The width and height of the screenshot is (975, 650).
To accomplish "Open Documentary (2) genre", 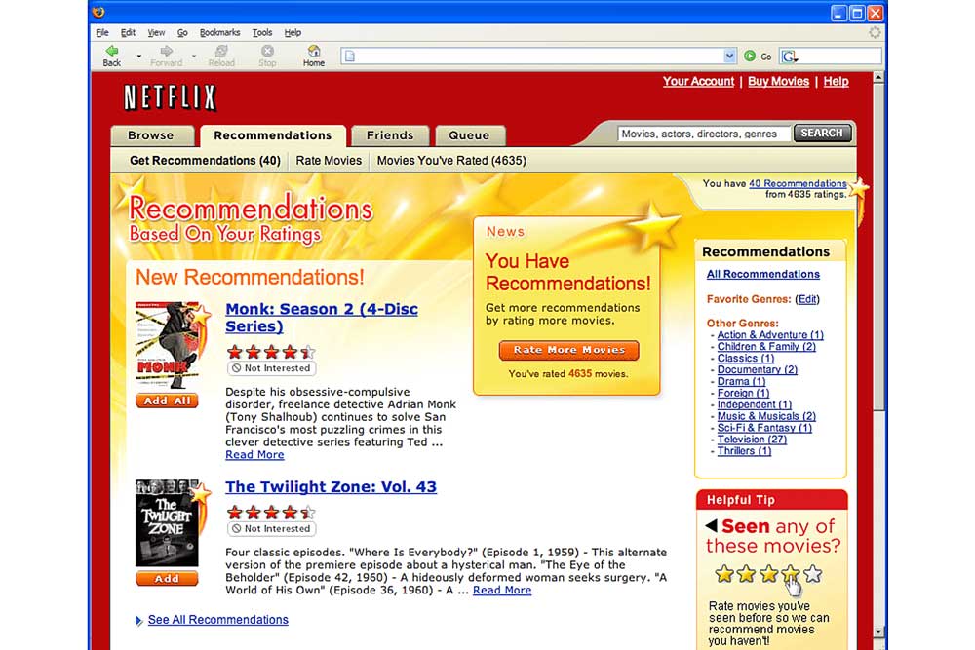I will click(758, 369).
